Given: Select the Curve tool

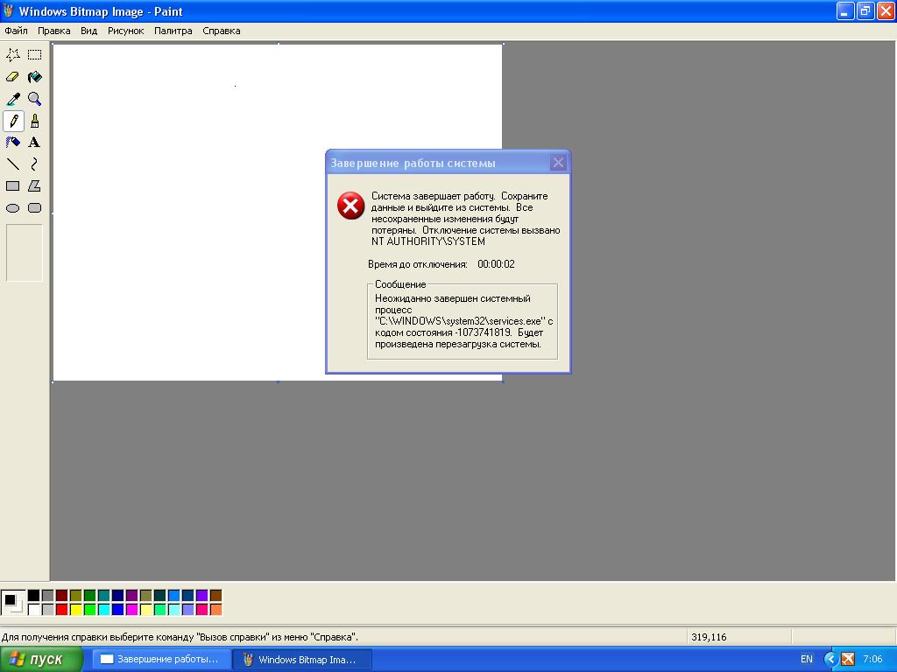Looking at the screenshot, I should click(x=34, y=164).
